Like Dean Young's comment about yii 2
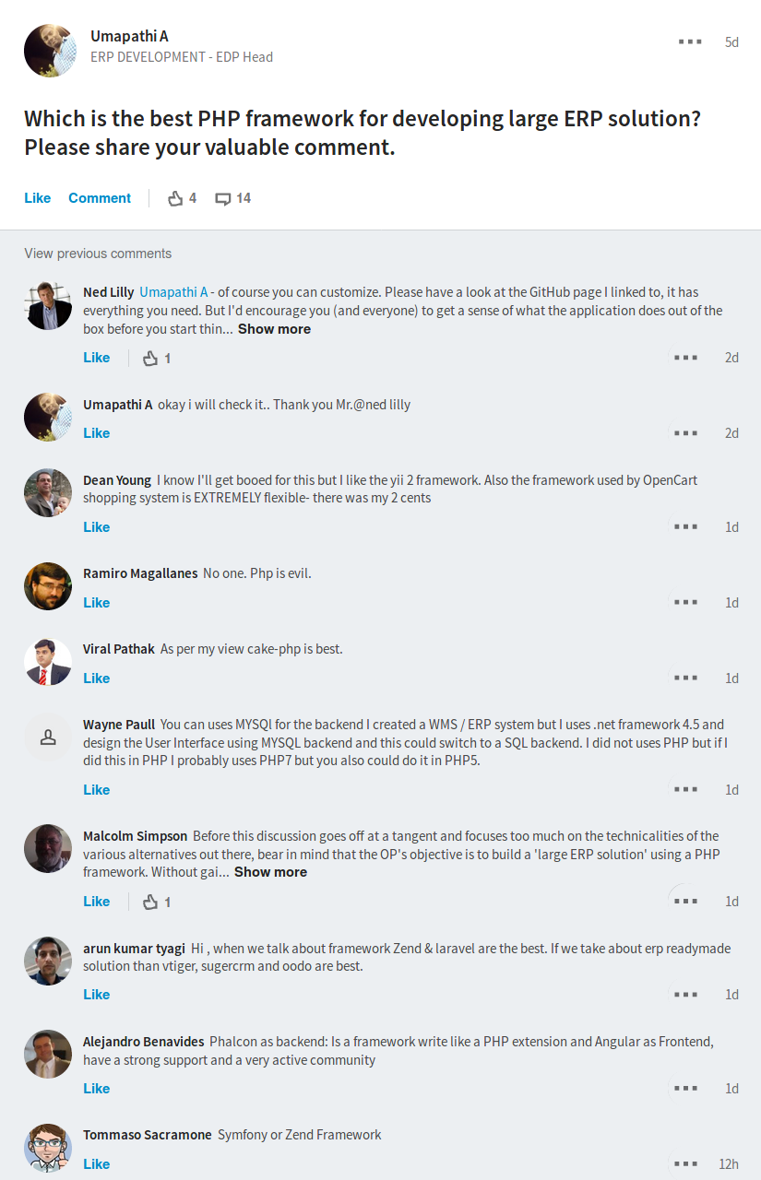Screen dimensions: 761x1180 pos(97,527)
